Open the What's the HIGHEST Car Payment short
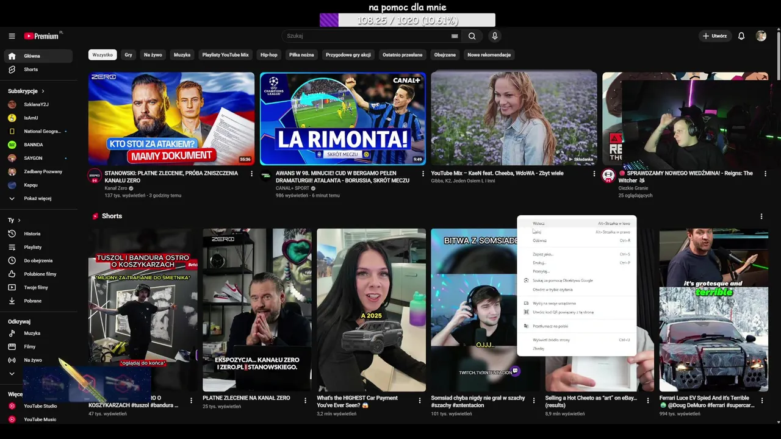This screenshot has width=781, height=439. pyautogui.click(x=371, y=310)
